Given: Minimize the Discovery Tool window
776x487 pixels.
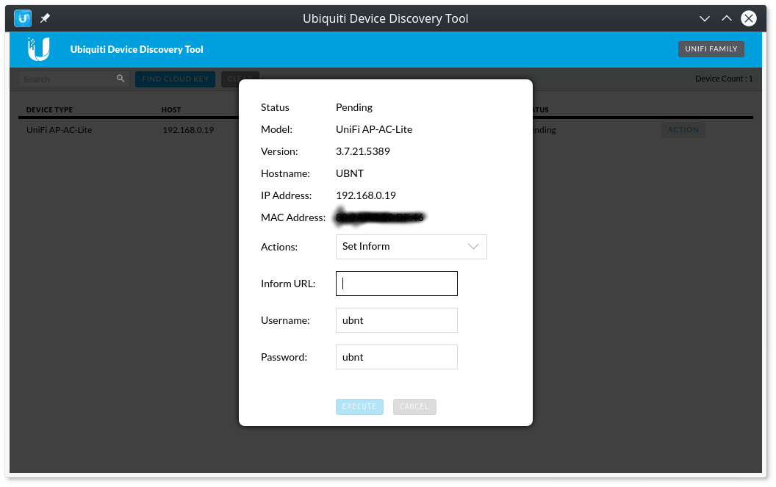Looking at the screenshot, I should pyautogui.click(x=704, y=18).
